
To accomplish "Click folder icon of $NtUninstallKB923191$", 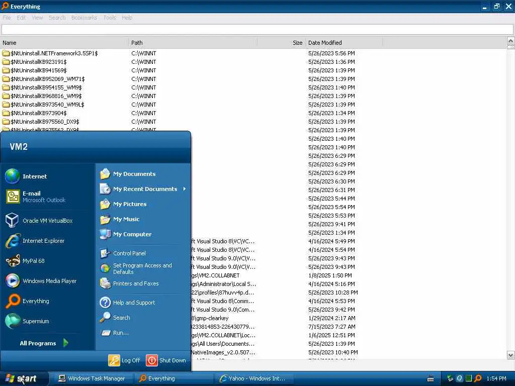I will tap(6, 62).
